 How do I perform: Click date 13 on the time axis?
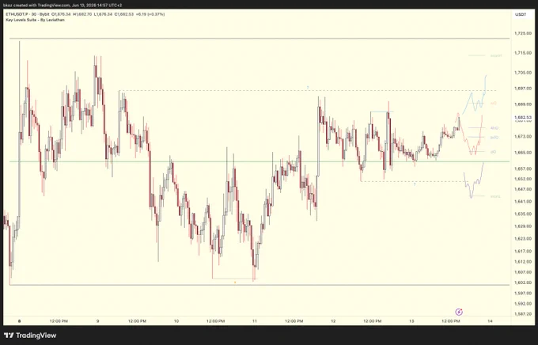tap(411, 321)
